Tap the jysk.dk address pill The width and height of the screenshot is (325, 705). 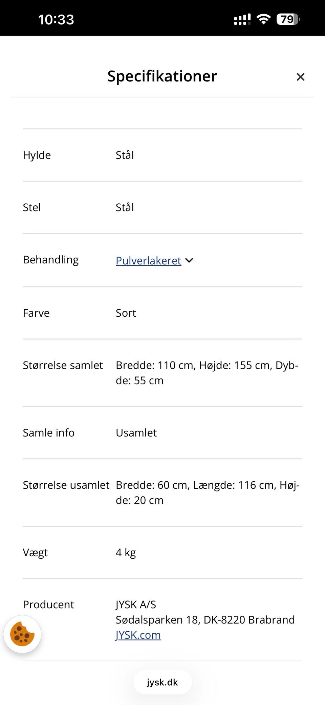point(162,682)
